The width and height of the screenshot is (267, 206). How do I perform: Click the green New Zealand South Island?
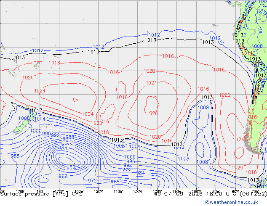pyautogui.click(x=21, y=127)
